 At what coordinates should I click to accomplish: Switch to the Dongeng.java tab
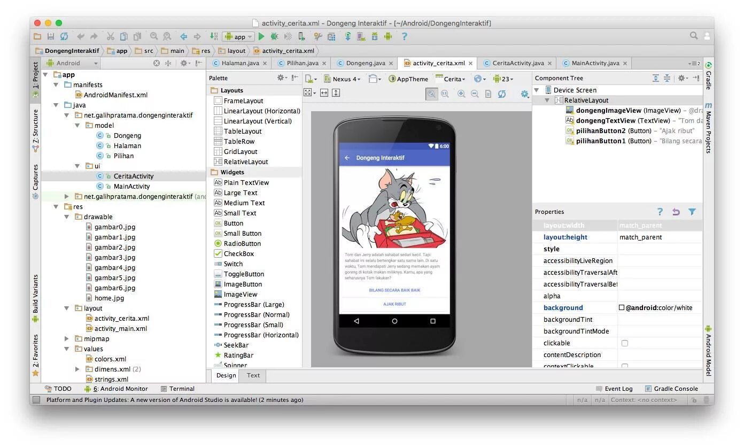coord(365,63)
